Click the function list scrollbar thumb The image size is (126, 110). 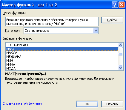(121, 54)
